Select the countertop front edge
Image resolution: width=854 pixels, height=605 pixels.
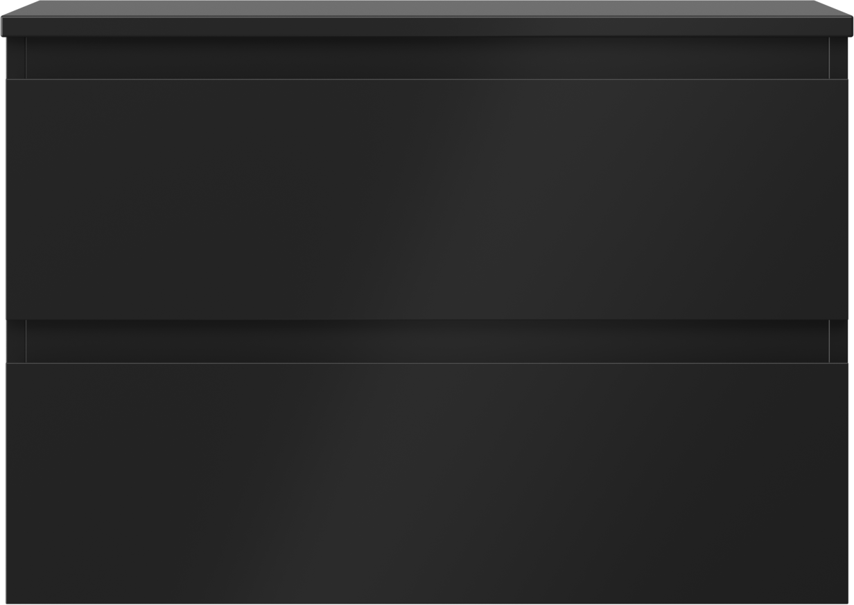point(427,26)
